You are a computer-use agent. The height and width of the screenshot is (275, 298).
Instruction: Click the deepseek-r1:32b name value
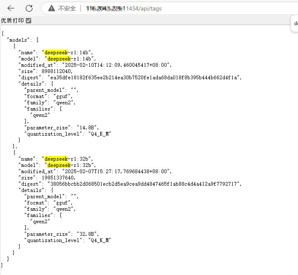[x=69, y=159]
